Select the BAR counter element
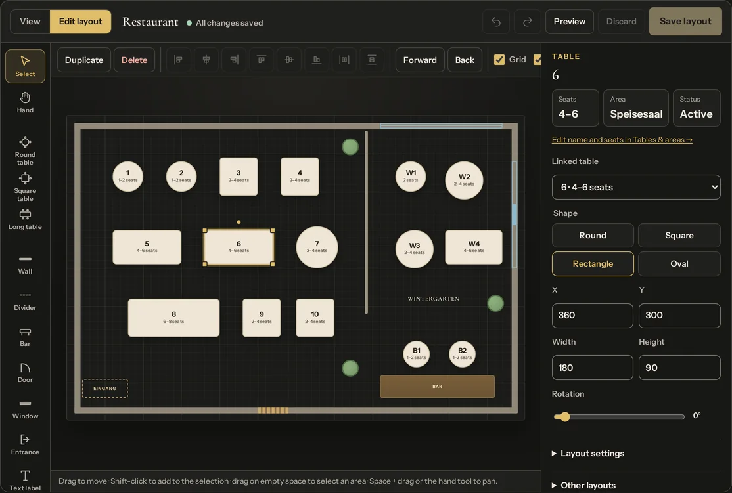This screenshot has width=732, height=493. (438, 387)
